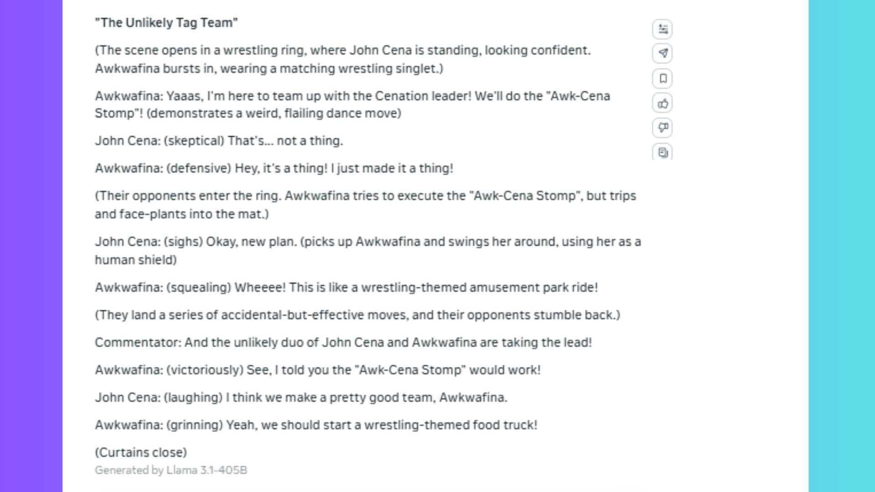Click Awkwafina's victorious "would work!" line
Image resolution: width=875 pixels, height=492 pixels.
[318, 370]
